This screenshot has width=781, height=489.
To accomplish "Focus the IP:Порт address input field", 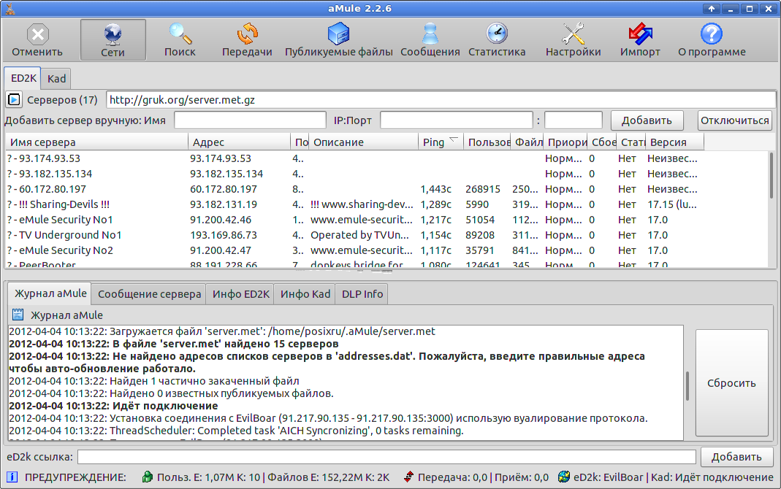I will point(456,120).
